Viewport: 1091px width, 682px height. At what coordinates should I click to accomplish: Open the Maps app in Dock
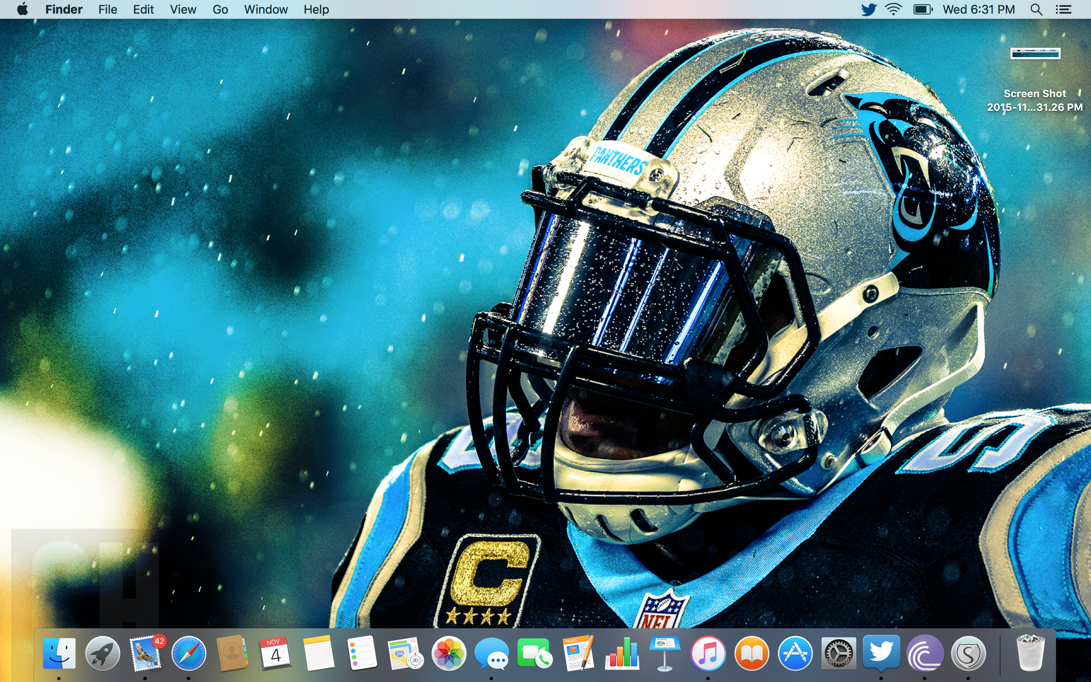(405, 653)
